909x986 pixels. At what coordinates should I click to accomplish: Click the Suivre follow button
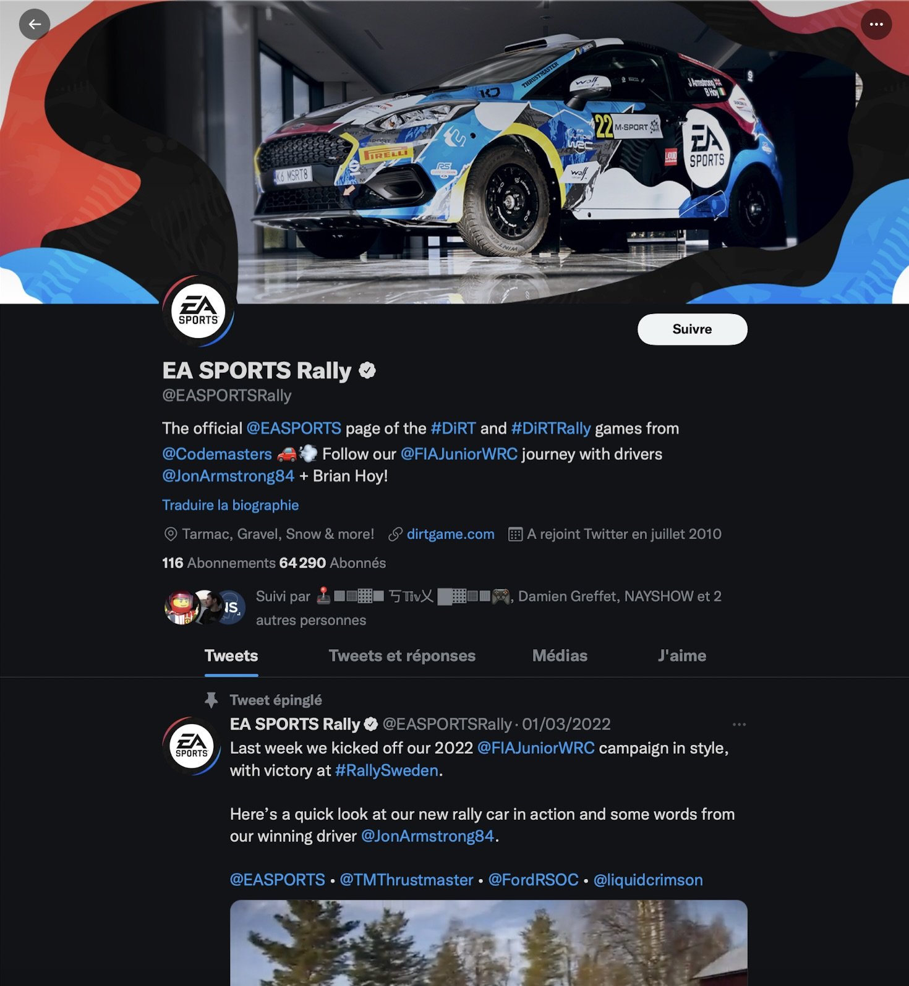click(692, 329)
